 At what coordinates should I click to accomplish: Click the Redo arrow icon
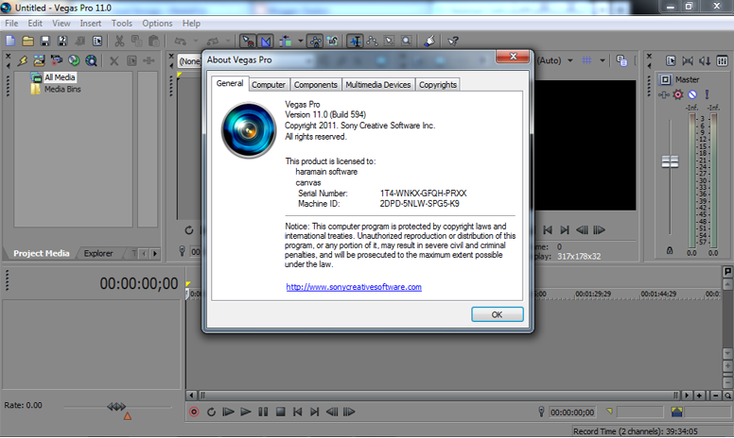[213, 42]
